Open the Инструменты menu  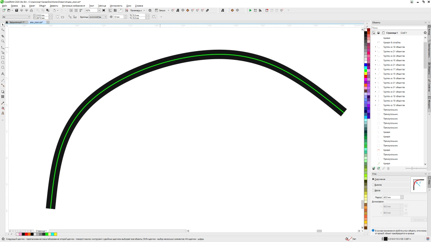click(x=116, y=6)
